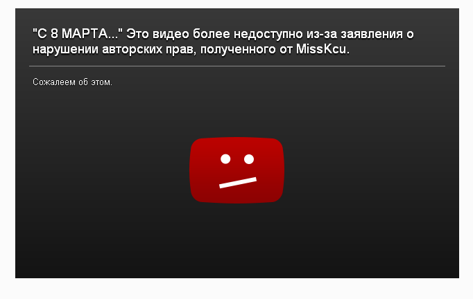Image resolution: width=473 pixels, height=299 pixels.
Task: Click the right eye of sad face
Action: click(249, 159)
